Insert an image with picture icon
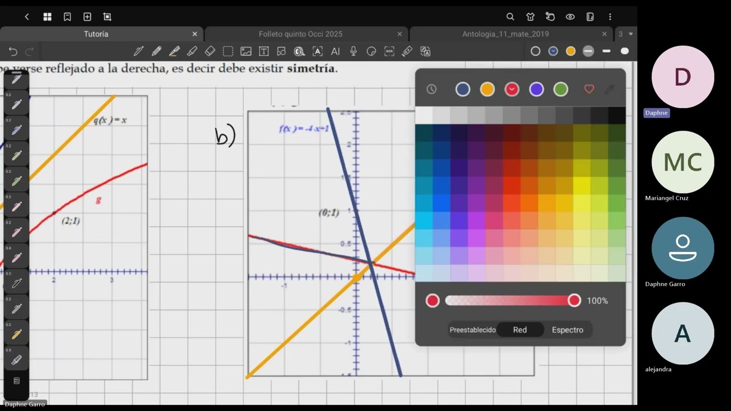Screen dimensions: 731x411 (x=246, y=51)
